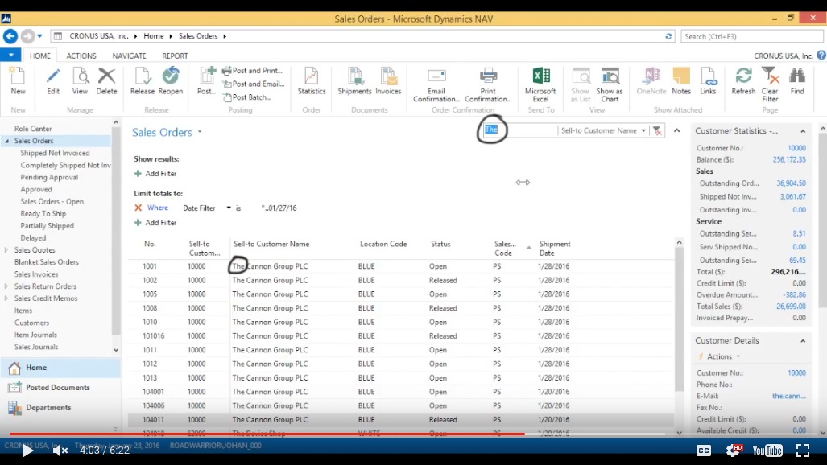Open video settings gear
The height and width of the screenshot is (465, 827).
pos(733,451)
